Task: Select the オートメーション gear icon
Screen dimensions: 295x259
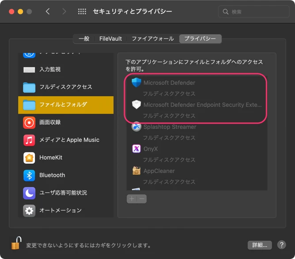Action: 29,210
